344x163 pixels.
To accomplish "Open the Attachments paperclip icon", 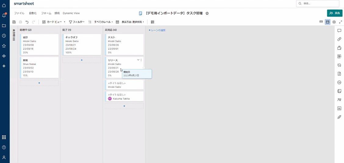I will [339, 39].
